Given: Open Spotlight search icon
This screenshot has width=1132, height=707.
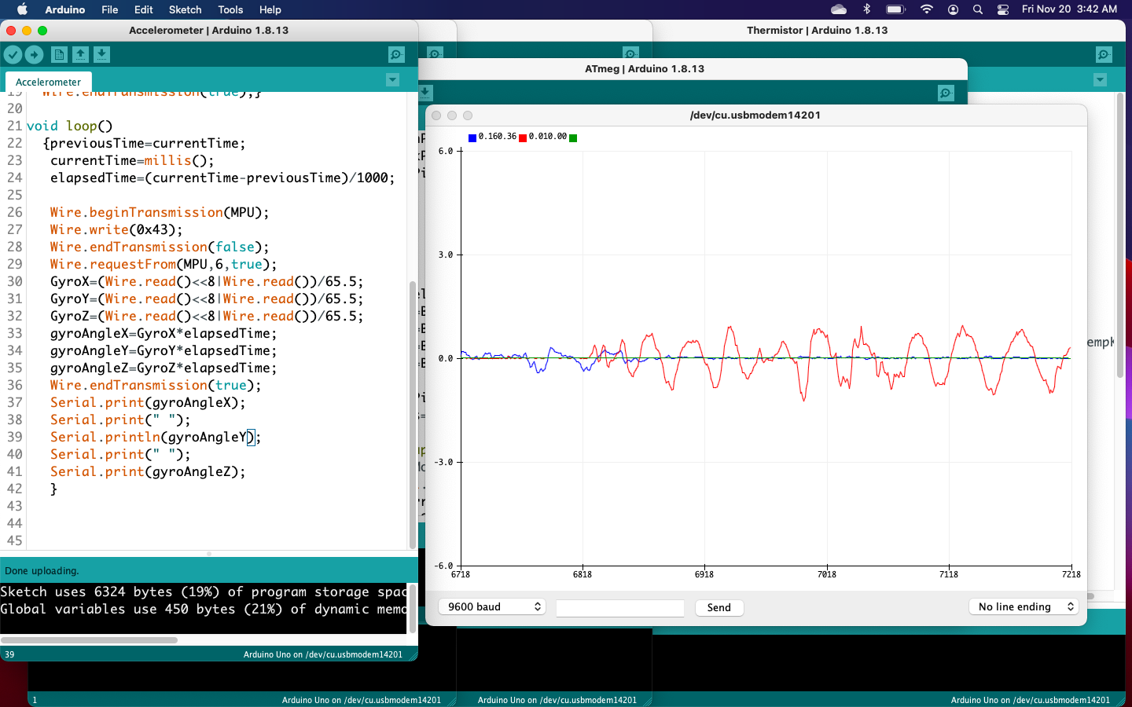Looking at the screenshot, I should 978,9.
